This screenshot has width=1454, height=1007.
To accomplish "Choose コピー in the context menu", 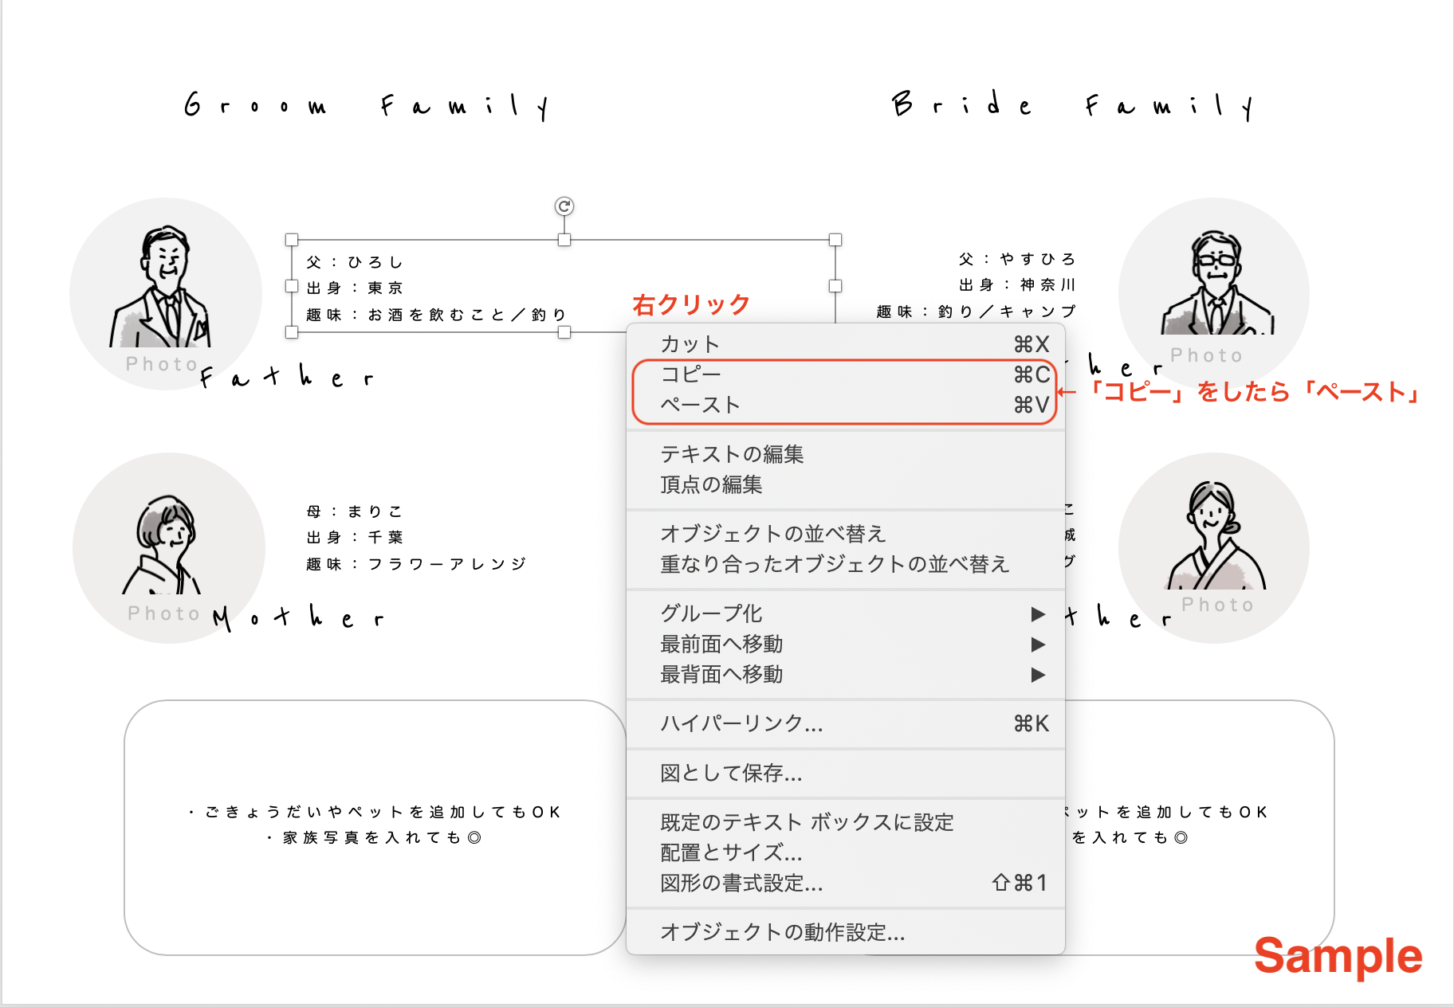I will click(x=690, y=374).
